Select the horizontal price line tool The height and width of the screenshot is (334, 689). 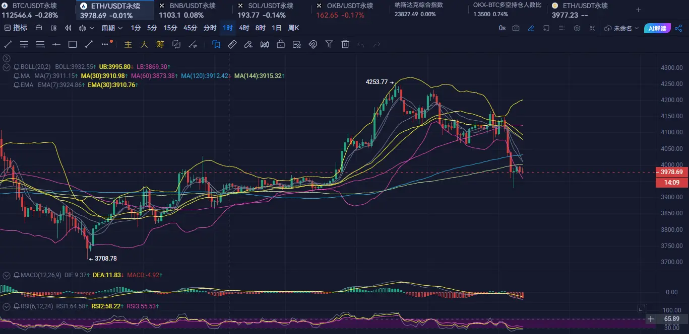point(56,44)
